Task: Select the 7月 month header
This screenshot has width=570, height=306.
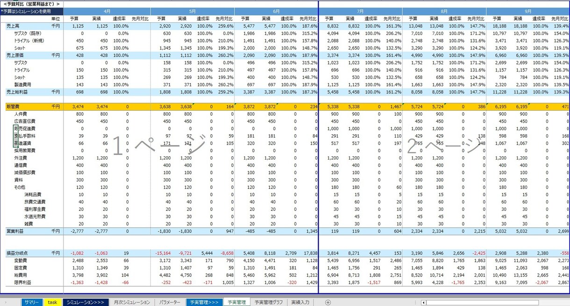Action: click(x=360, y=11)
